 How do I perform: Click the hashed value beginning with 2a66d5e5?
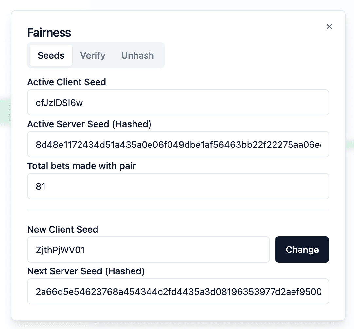pos(178,291)
